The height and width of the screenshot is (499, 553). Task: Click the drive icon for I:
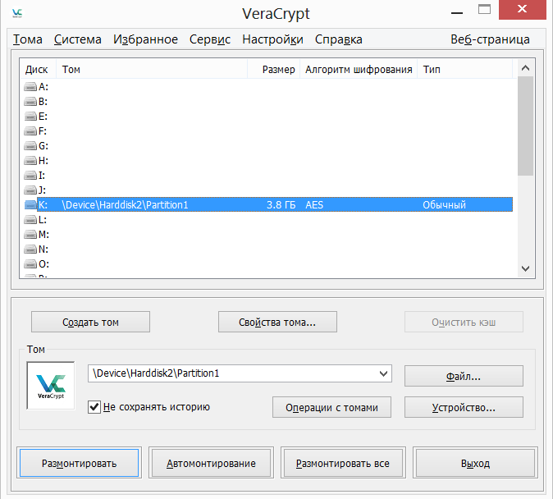(30, 176)
